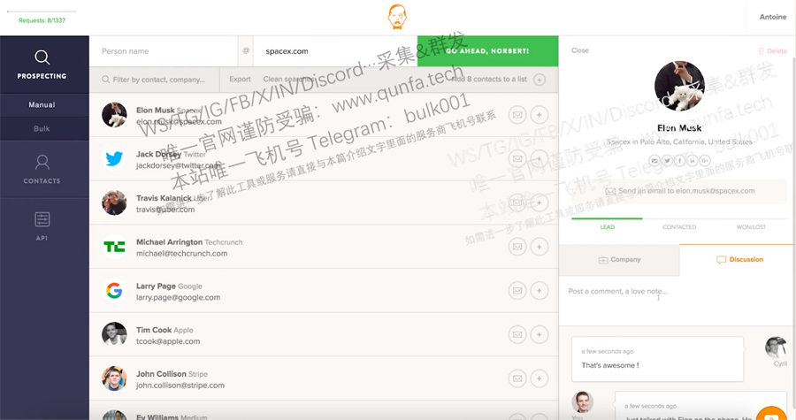Open the API section in sidebar
Image resolution: width=796 pixels, height=420 pixels.
tap(42, 225)
